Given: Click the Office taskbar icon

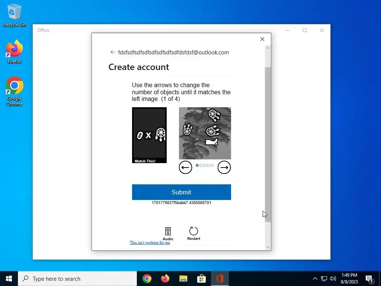Looking at the screenshot, I should pyautogui.click(x=220, y=279).
